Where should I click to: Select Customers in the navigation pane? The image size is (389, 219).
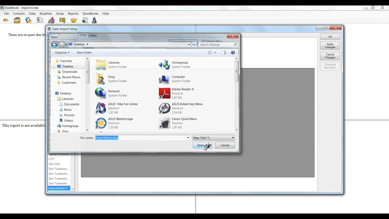coord(69,83)
